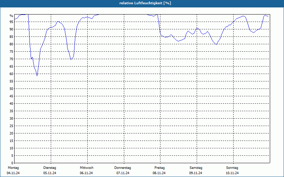Click the date '10.11.24'
The image size is (284, 177).
coord(232,173)
